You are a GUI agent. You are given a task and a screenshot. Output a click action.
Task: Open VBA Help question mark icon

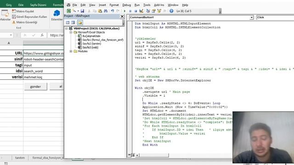tap(171, 11)
